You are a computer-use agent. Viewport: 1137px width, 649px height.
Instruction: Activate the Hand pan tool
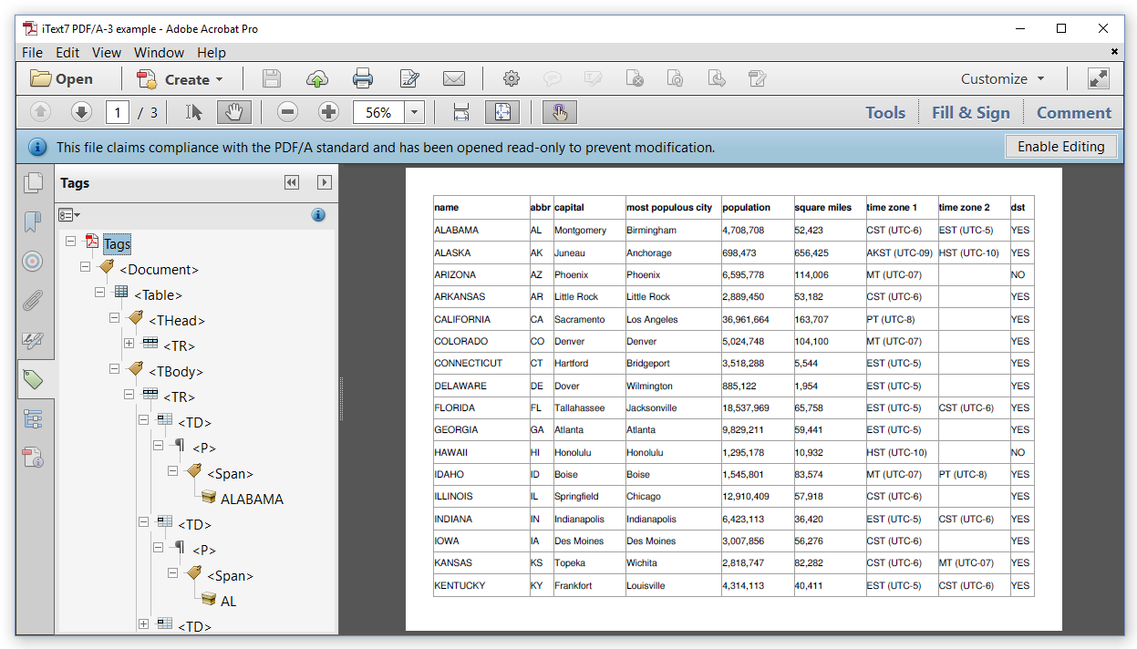tap(233, 112)
